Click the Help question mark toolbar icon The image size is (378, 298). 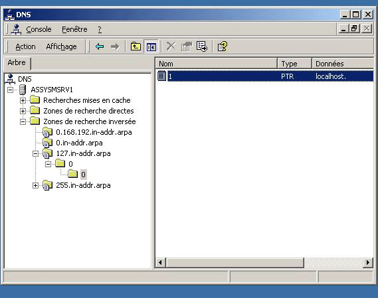pyautogui.click(x=223, y=46)
